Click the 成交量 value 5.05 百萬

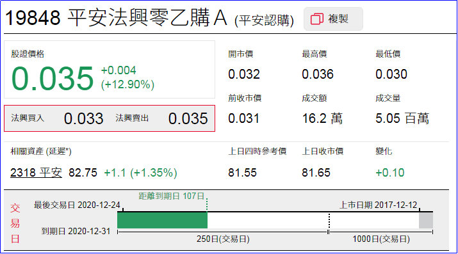[x=402, y=119]
